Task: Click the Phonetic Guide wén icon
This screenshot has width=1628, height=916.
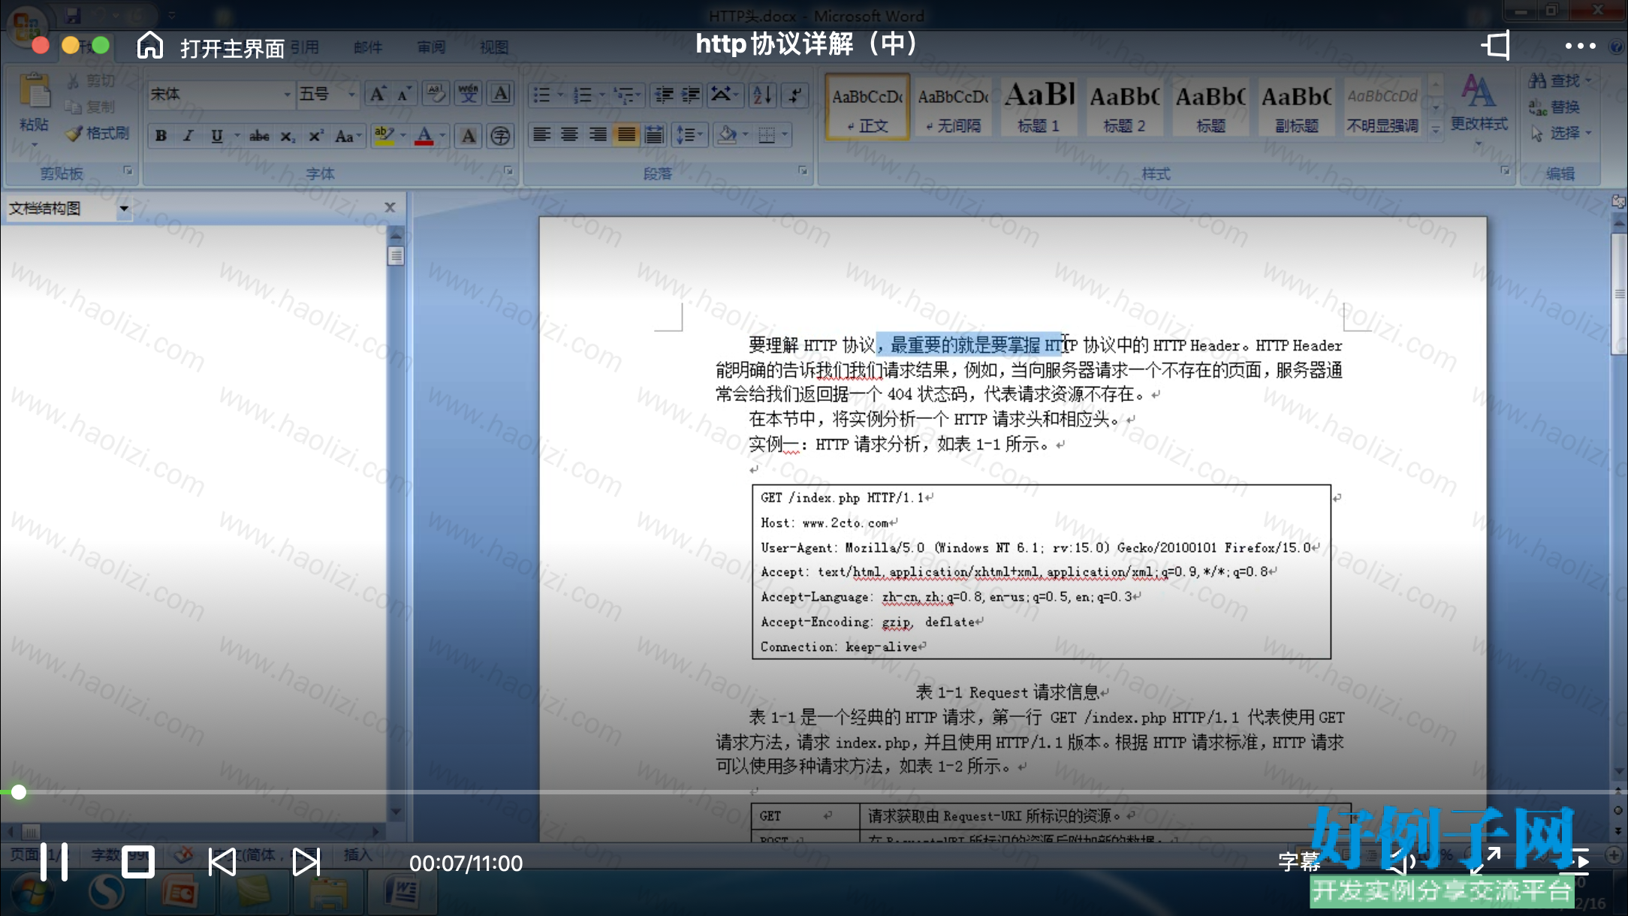Action: [469, 94]
